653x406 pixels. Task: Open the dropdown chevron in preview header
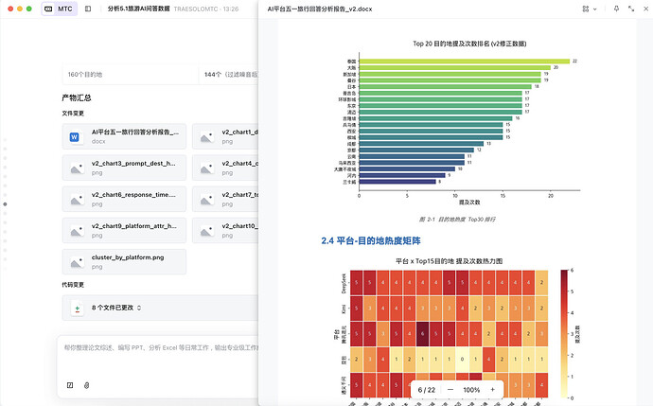tap(593, 9)
